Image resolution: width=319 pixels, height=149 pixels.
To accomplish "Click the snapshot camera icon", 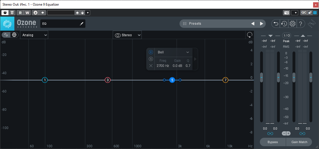I will coord(286,13).
